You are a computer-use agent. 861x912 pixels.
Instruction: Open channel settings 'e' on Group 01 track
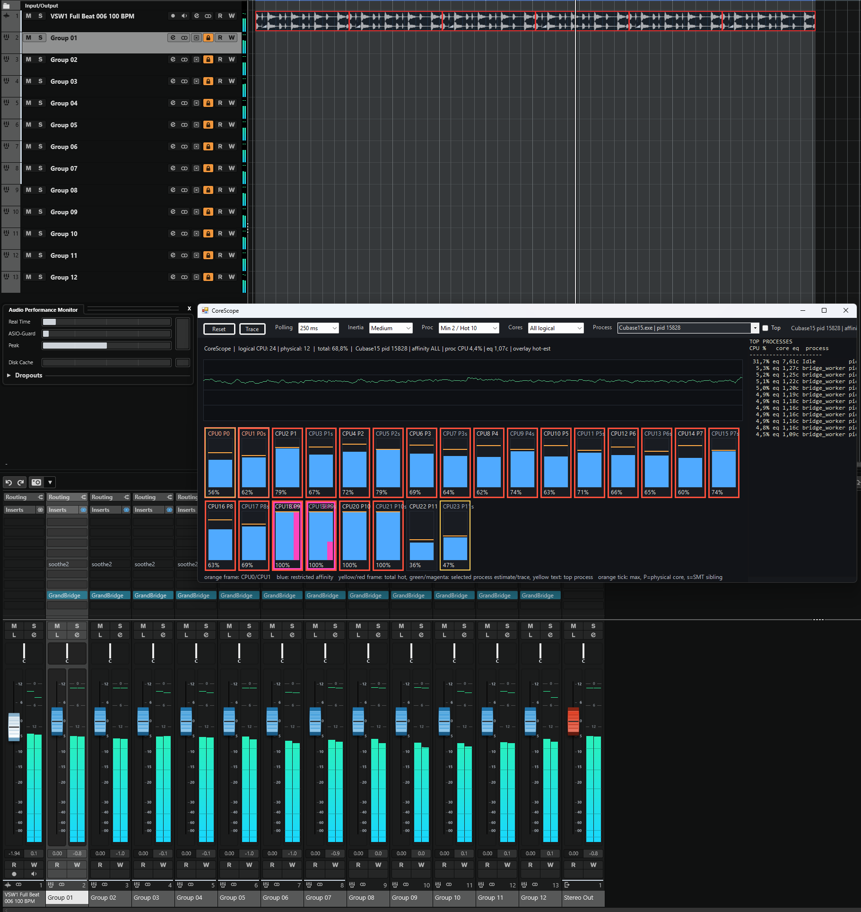coord(173,38)
